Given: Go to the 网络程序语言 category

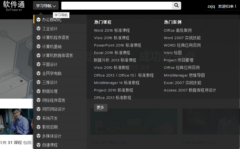Looking at the screenshot, I should point(60,100).
